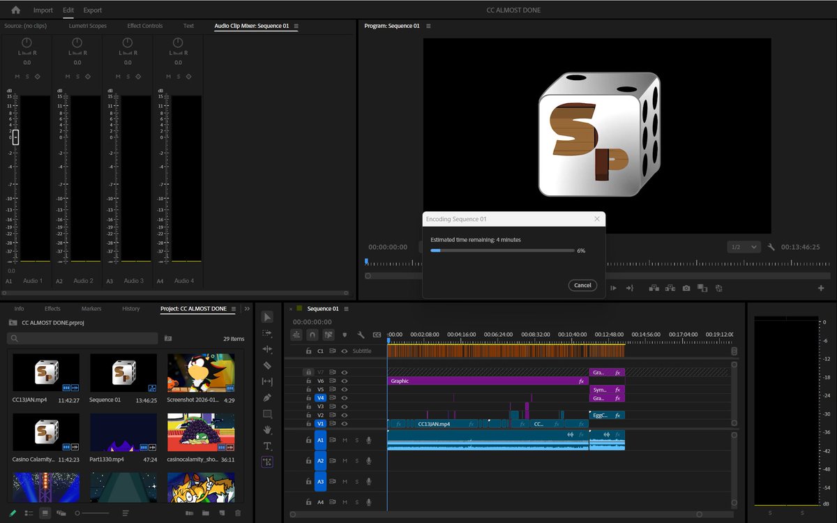Viewport: 837px width, 523px height.
Task: Switch Project panel to Freeform view
Action: tap(61, 513)
